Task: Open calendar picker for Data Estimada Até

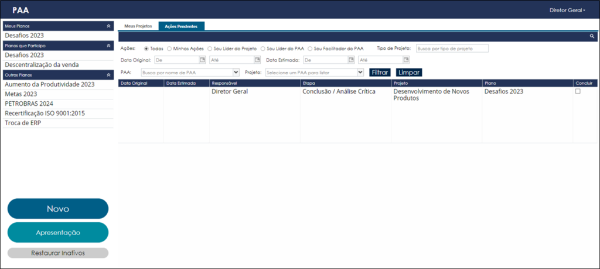Action: (x=406, y=60)
